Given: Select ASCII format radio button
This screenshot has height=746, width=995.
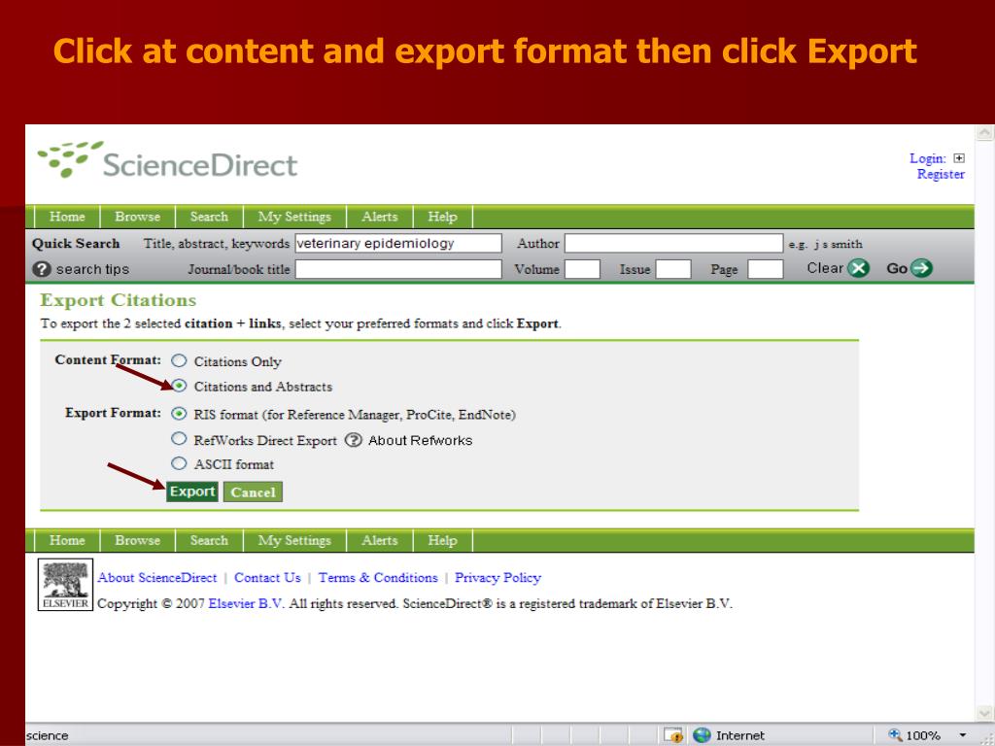Looking at the screenshot, I should coord(180,463).
